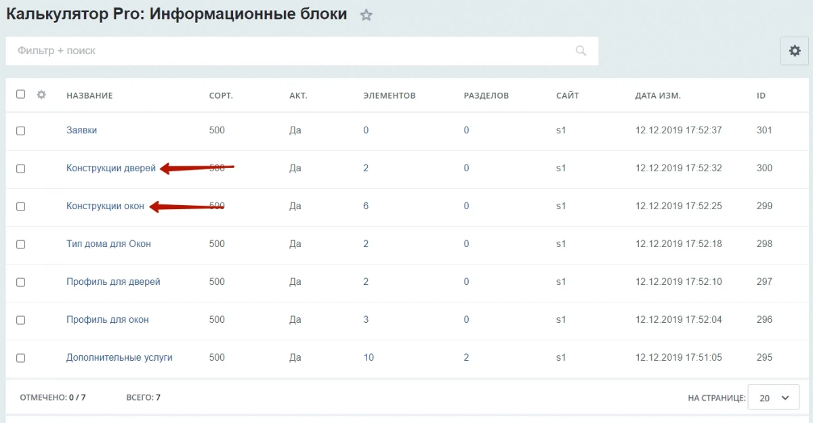Open elements count 6 for Конструкции окон
Screen dimensions: 813x423
coord(366,206)
